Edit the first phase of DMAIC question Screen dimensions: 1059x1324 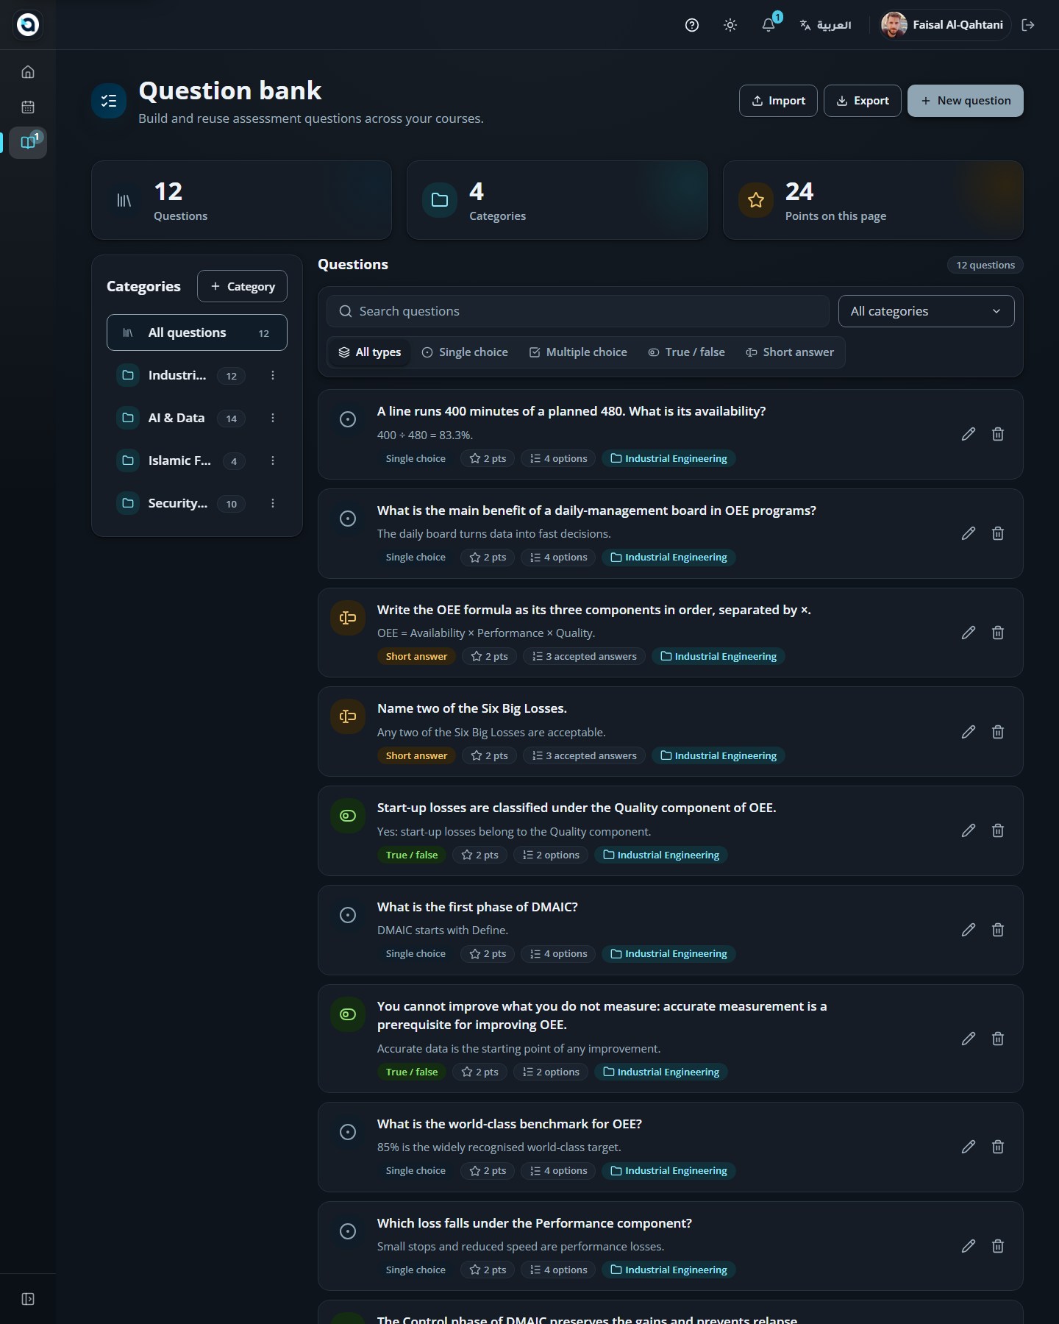pos(969,930)
